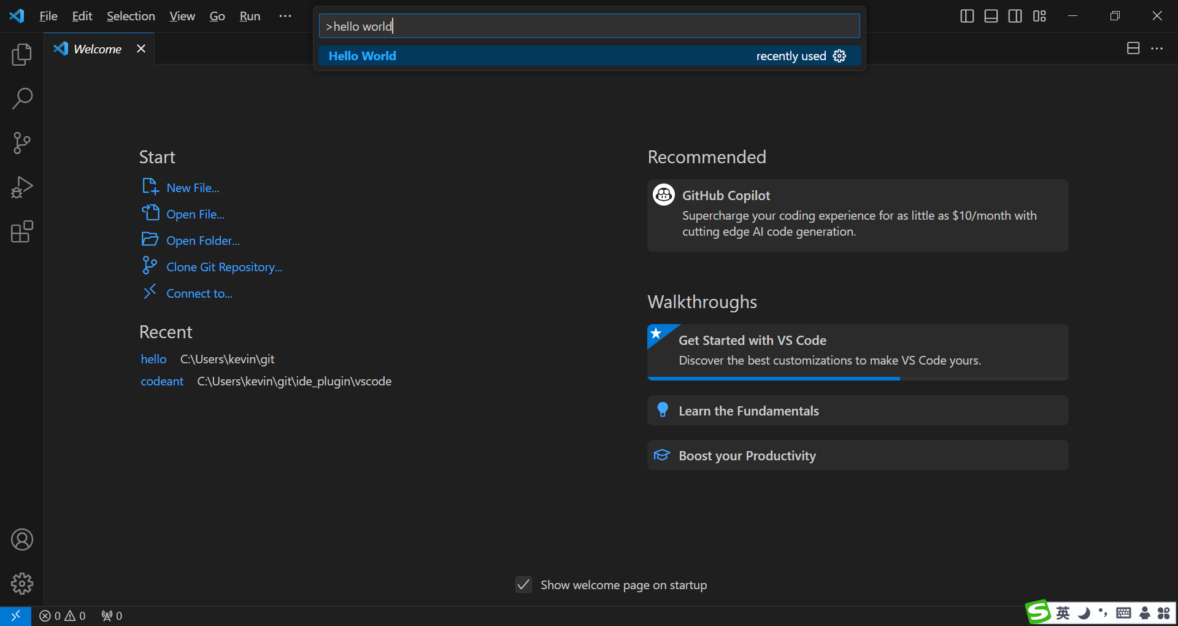
Task: Open Boost your Productivity walkthrough
Action: click(858, 455)
